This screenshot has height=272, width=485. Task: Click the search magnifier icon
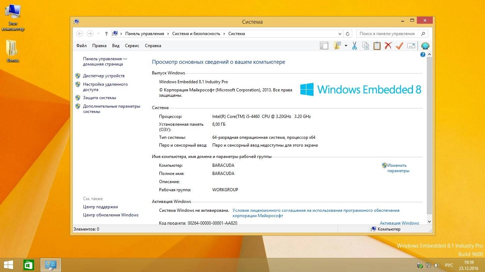(423, 34)
